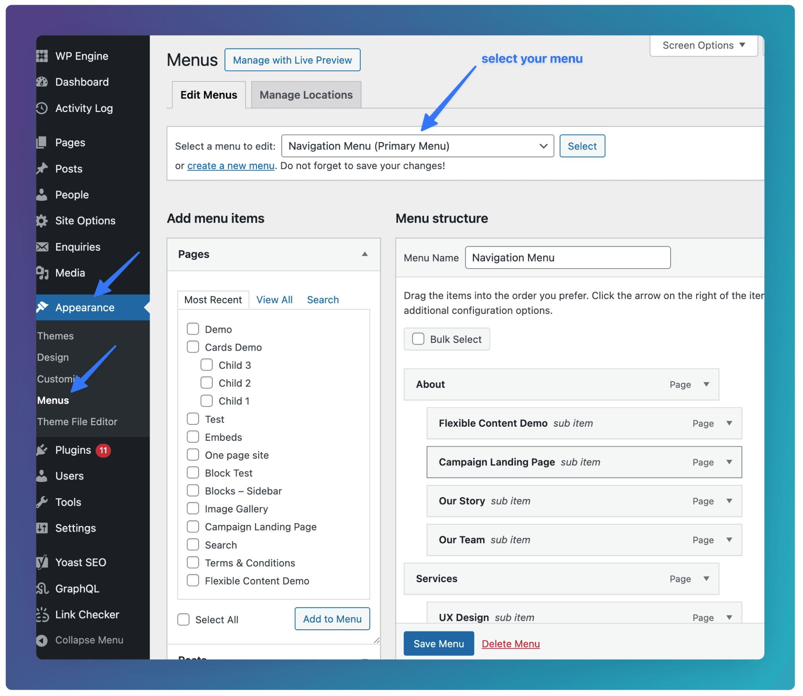Image resolution: width=803 pixels, height=696 pixels.
Task: Click the People person icon
Action: click(x=42, y=195)
